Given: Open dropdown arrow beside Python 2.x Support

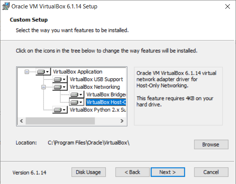Looking at the screenshot, I should pyautogui.click(x=64, y=110).
